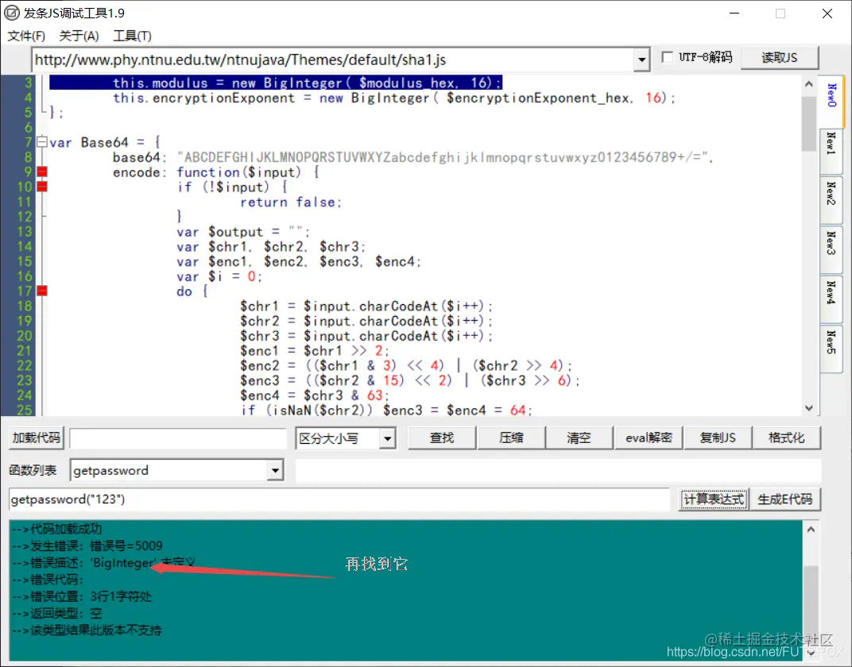The image size is (852, 667).
Task: Click line number 20 in the gutter
Action: click(x=25, y=336)
